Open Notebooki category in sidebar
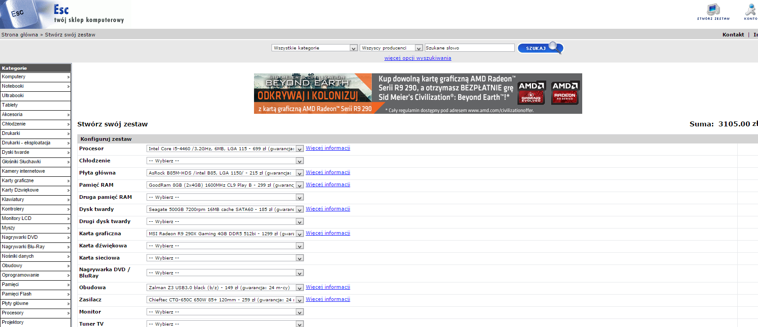758x327 pixels. tap(36, 86)
